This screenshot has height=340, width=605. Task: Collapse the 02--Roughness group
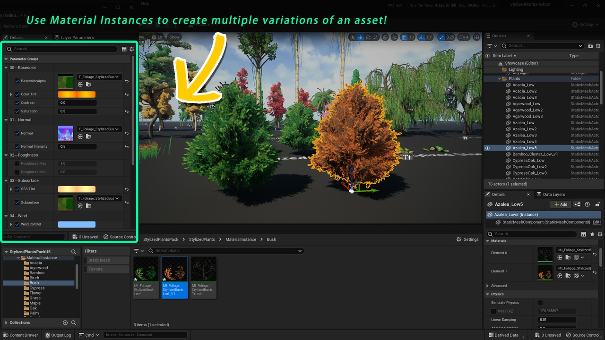(x=6, y=155)
